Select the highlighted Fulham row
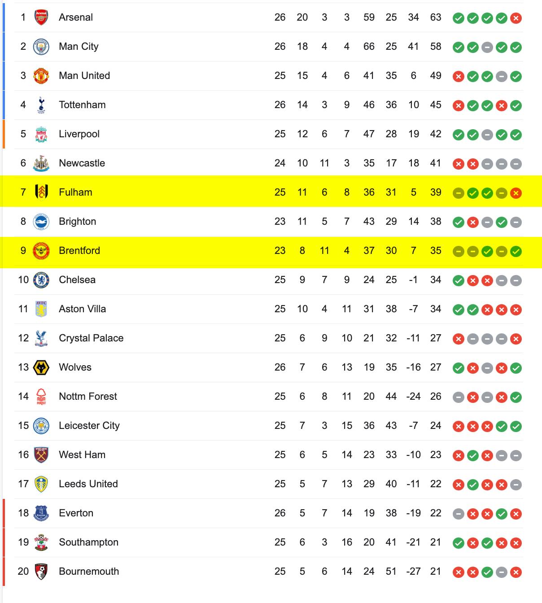The width and height of the screenshot is (542, 603). pos(271,192)
